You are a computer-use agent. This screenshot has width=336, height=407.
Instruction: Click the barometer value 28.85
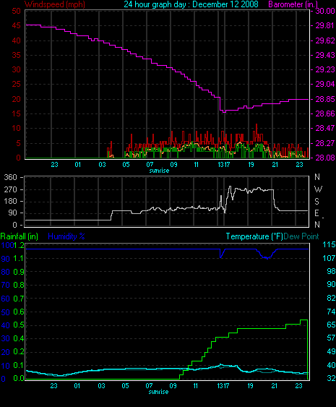(325, 99)
